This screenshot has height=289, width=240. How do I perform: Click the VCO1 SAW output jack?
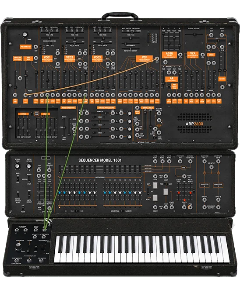coord(58,53)
